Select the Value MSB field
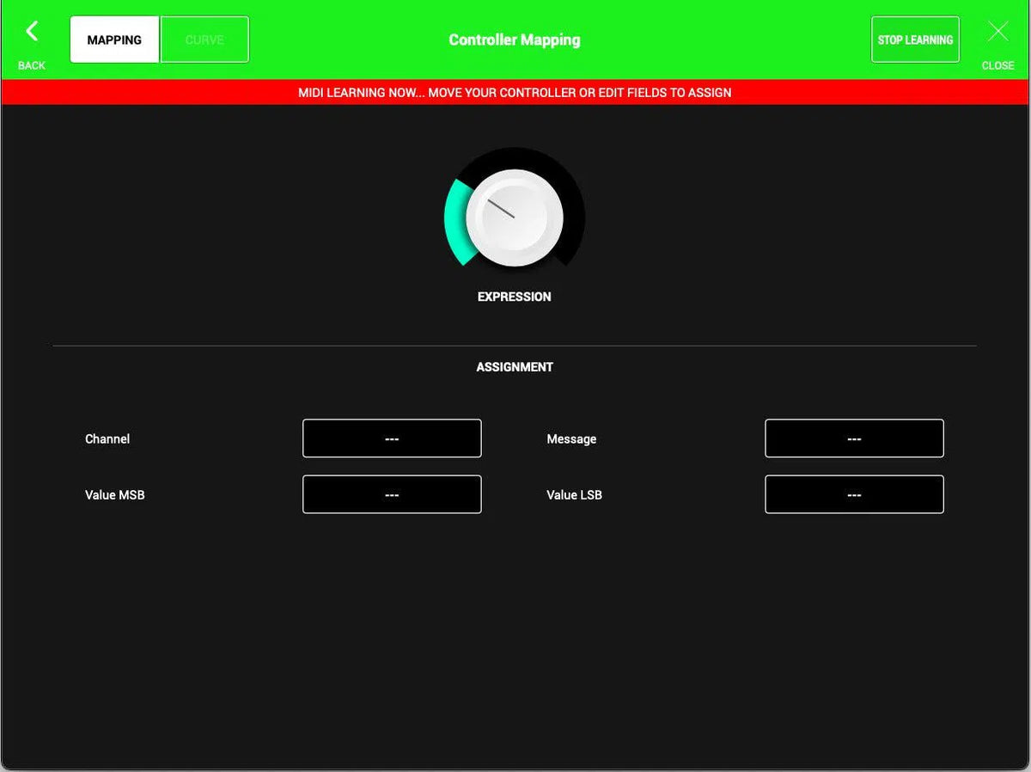This screenshot has height=772, width=1031. click(x=392, y=494)
